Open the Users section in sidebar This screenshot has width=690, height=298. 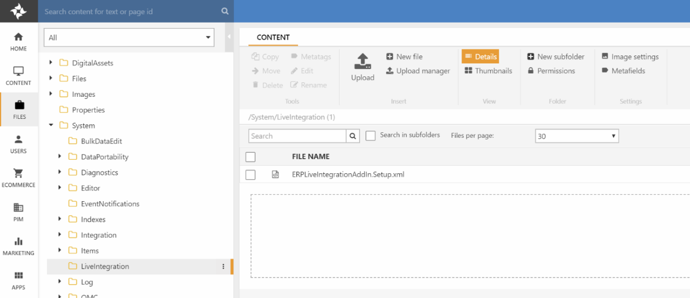(x=18, y=144)
